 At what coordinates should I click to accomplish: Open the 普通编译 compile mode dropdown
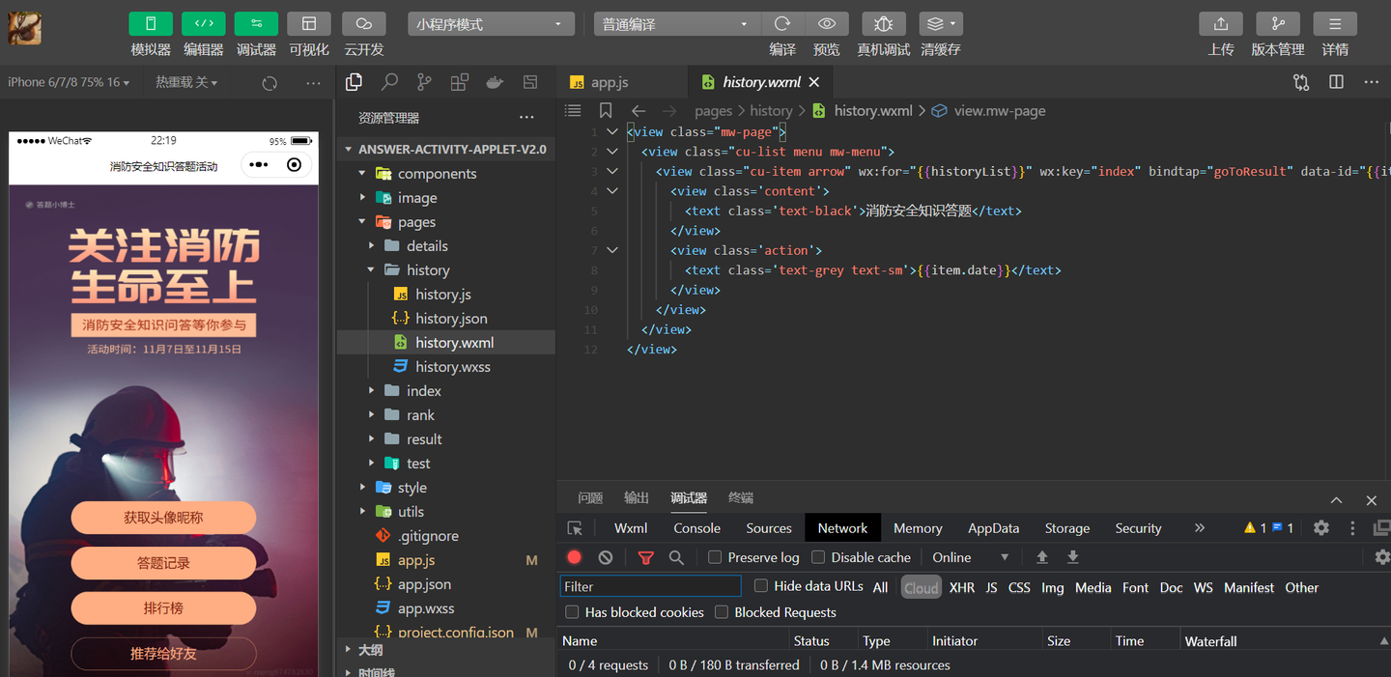pyautogui.click(x=675, y=24)
